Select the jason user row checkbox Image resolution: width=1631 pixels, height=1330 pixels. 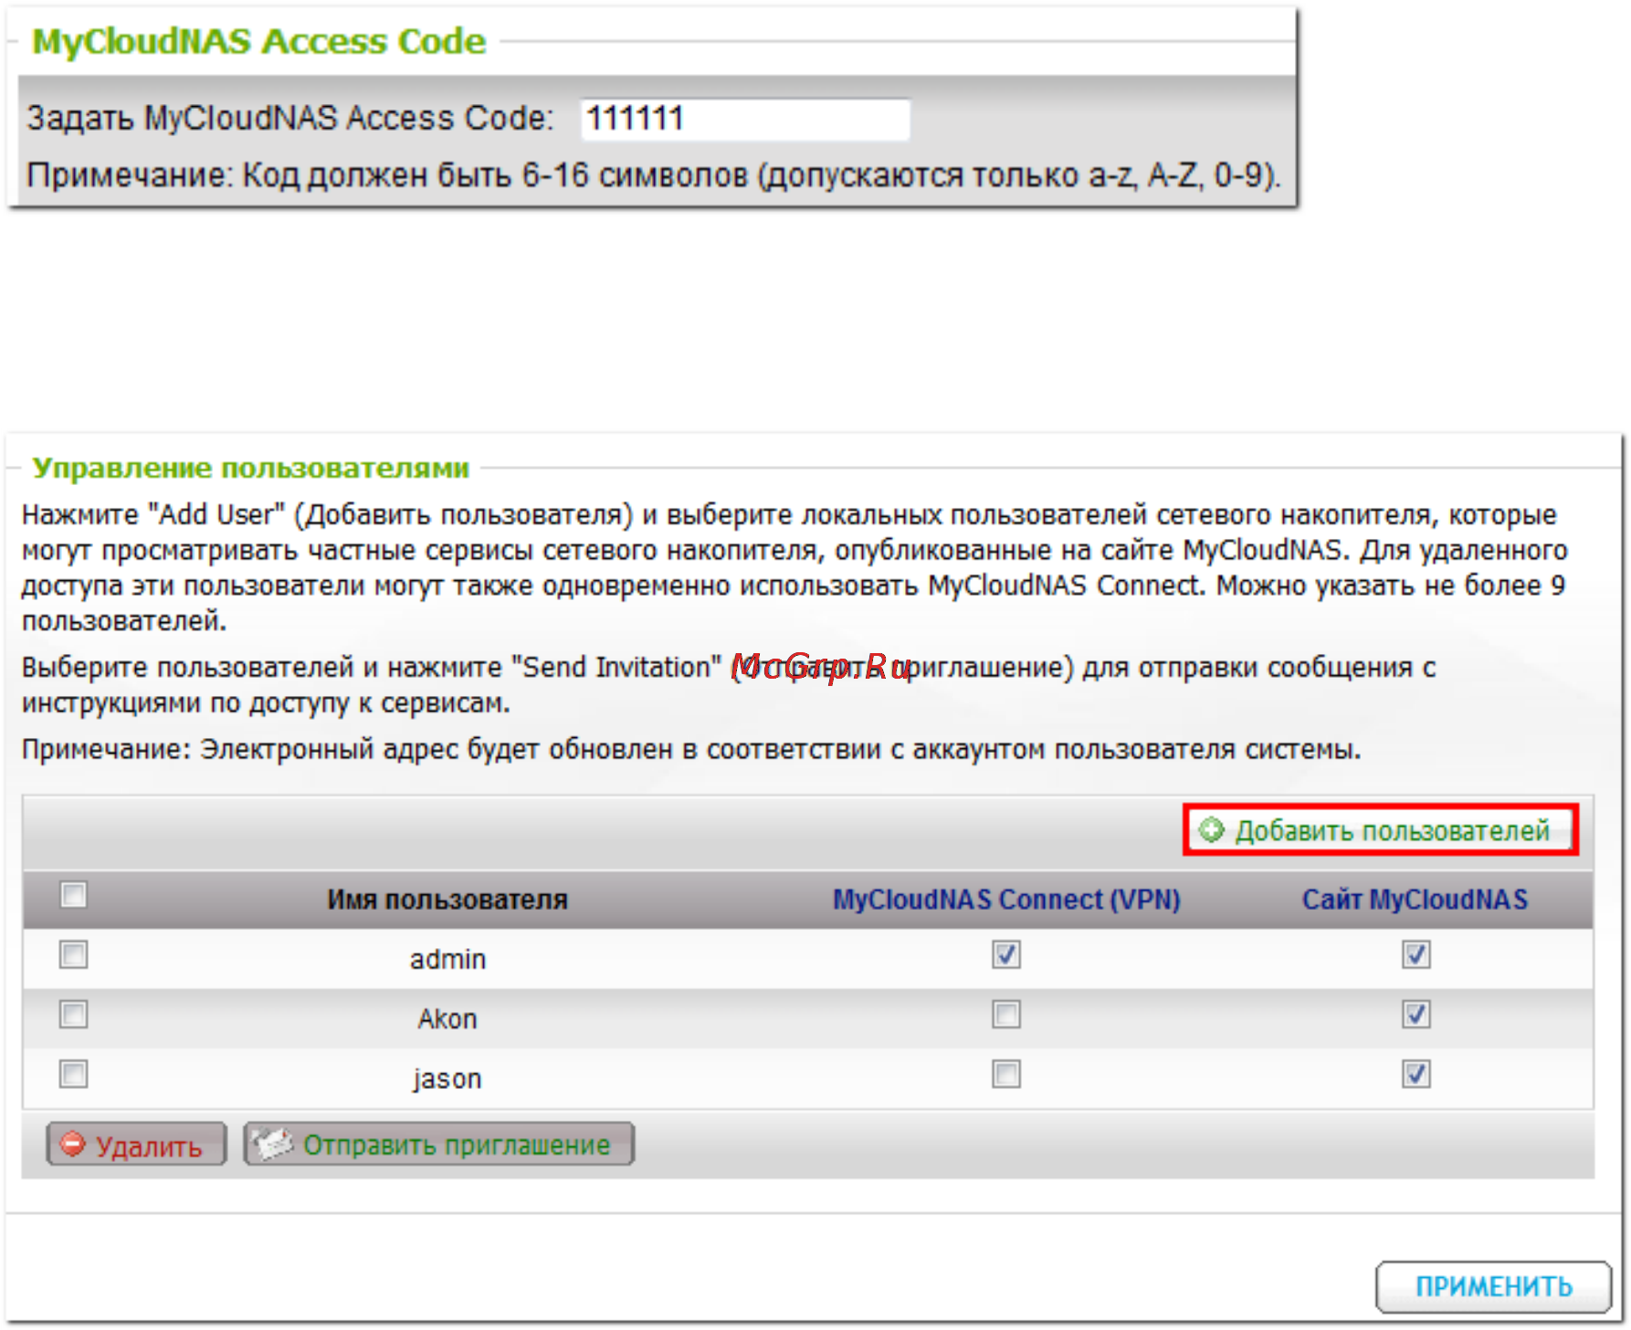73,1073
